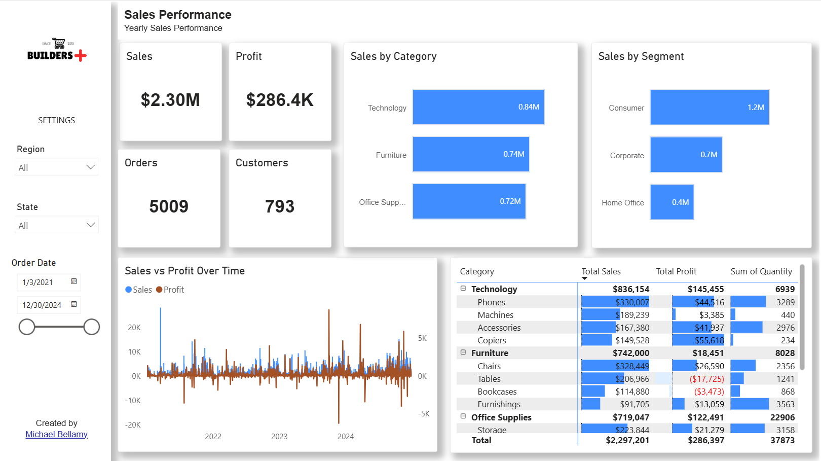
Task: Click the 1/3/2021 start date field
Action: pyautogui.click(x=49, y=282)
